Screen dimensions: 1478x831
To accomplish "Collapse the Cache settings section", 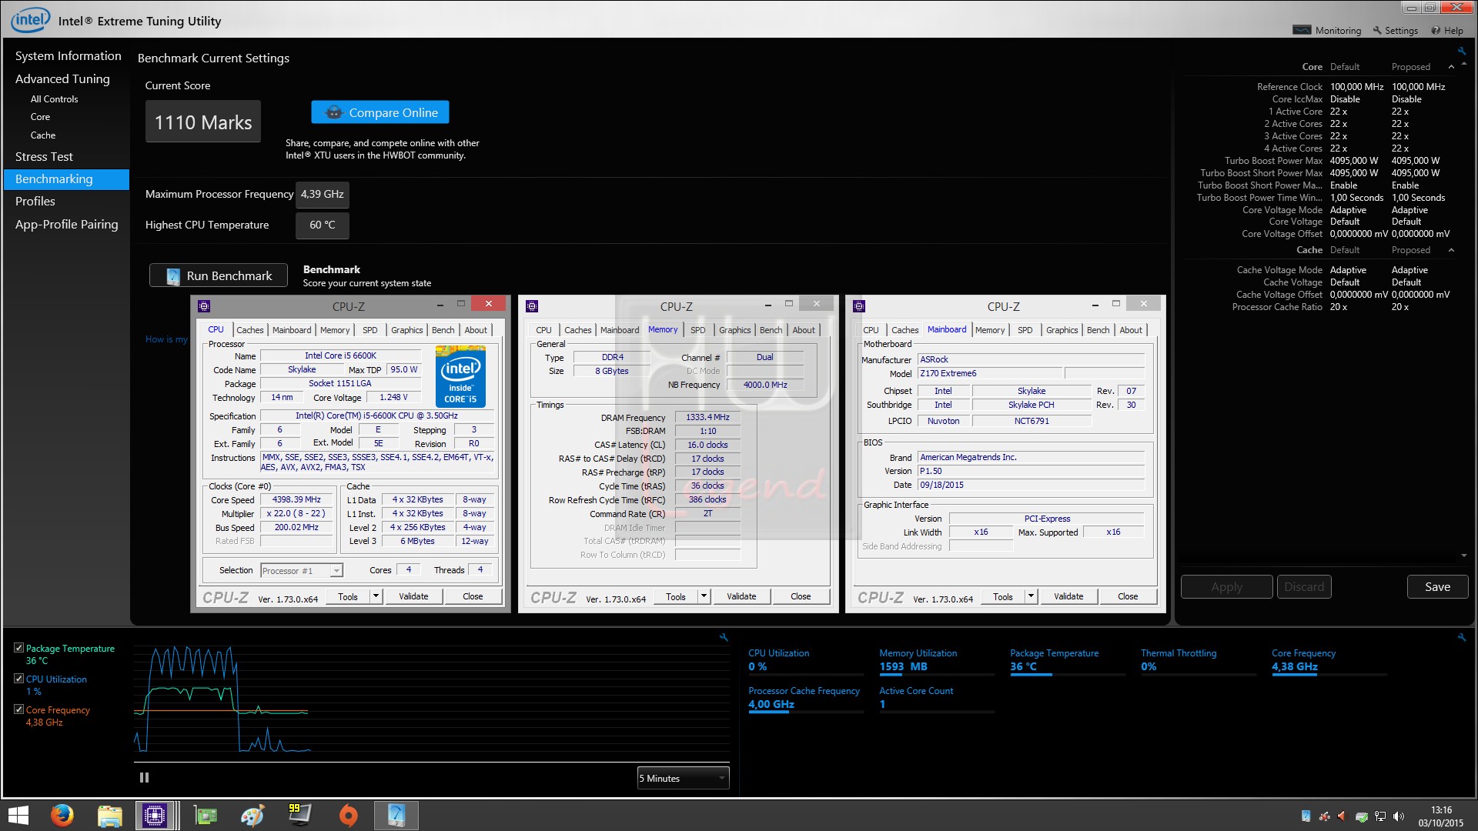I will pyautogui.click(x=1451, y=250).
